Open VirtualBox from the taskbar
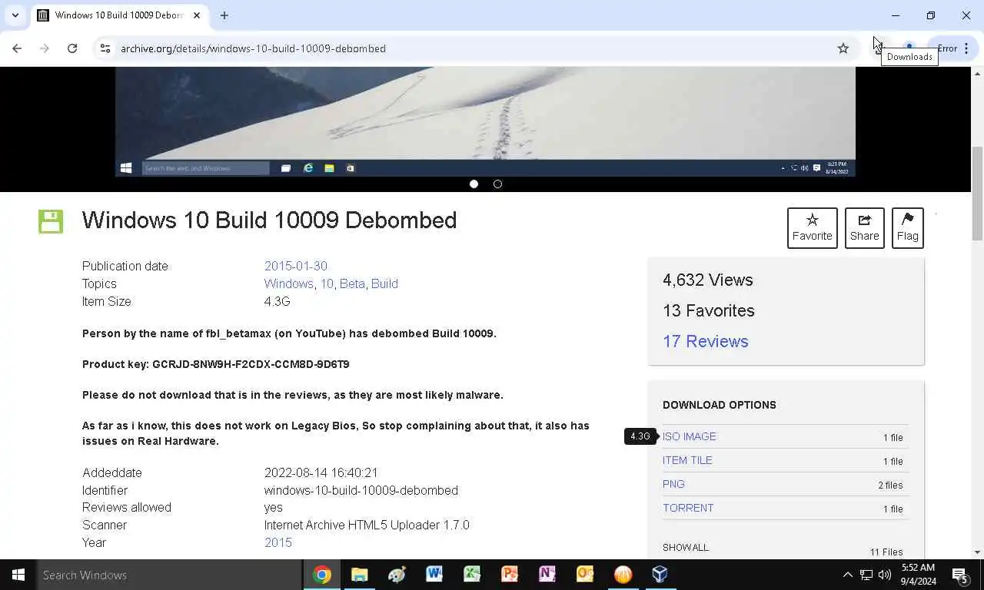 (x=660, y=575)
